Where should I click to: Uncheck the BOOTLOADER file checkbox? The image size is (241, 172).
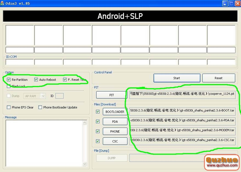[x=98, y=112]
